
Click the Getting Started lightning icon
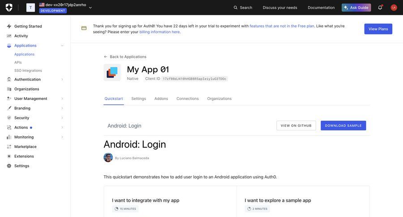point(9,26)
